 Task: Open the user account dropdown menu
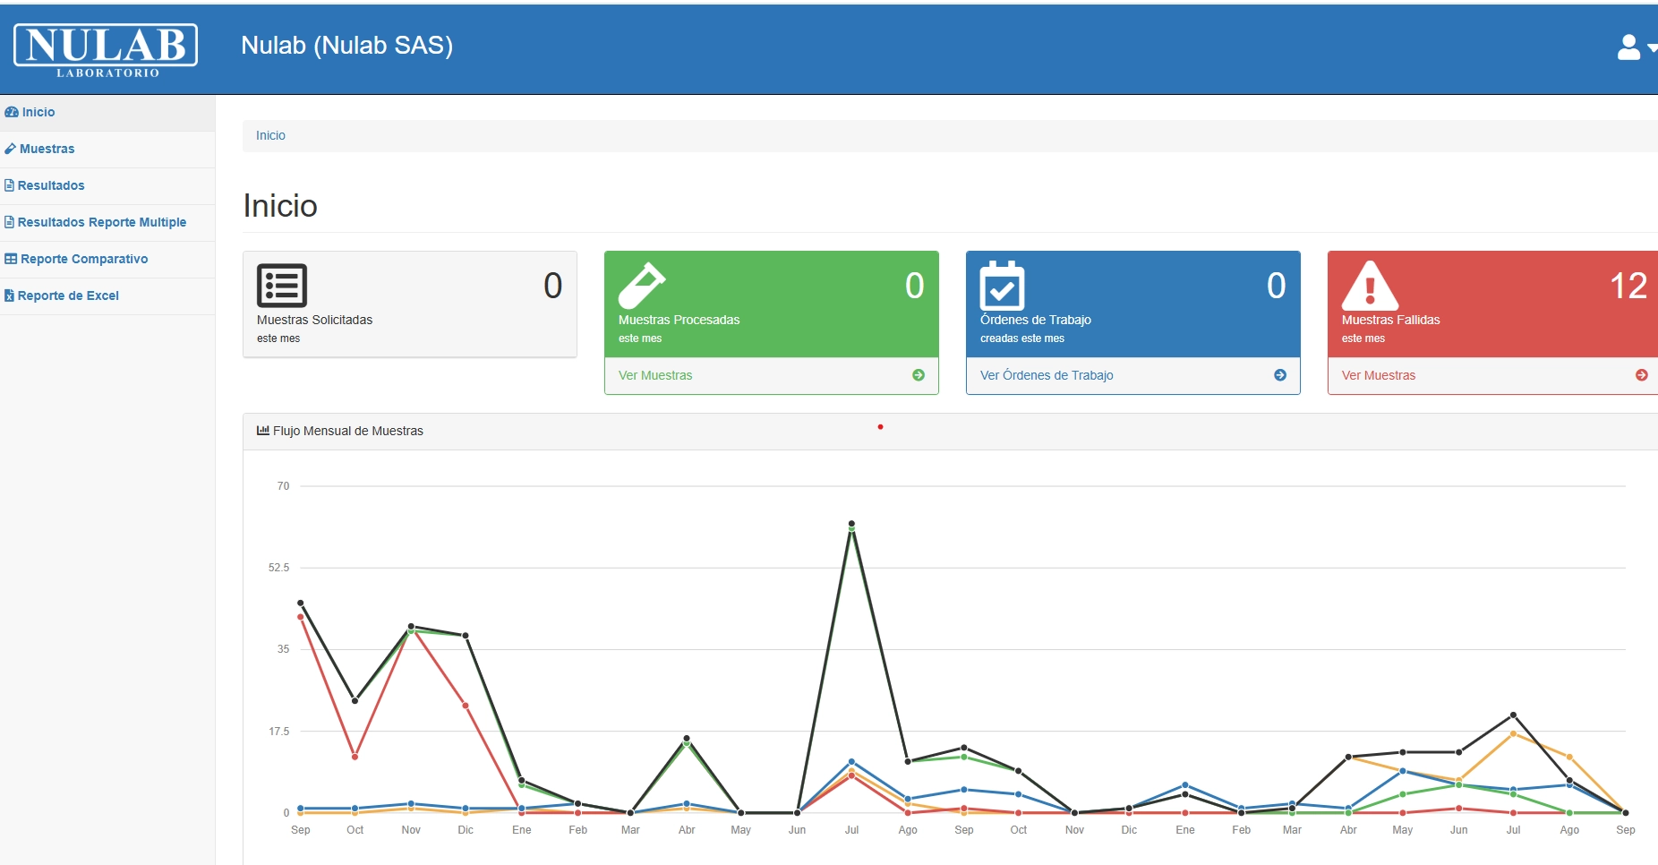(x=1634, y=47)
